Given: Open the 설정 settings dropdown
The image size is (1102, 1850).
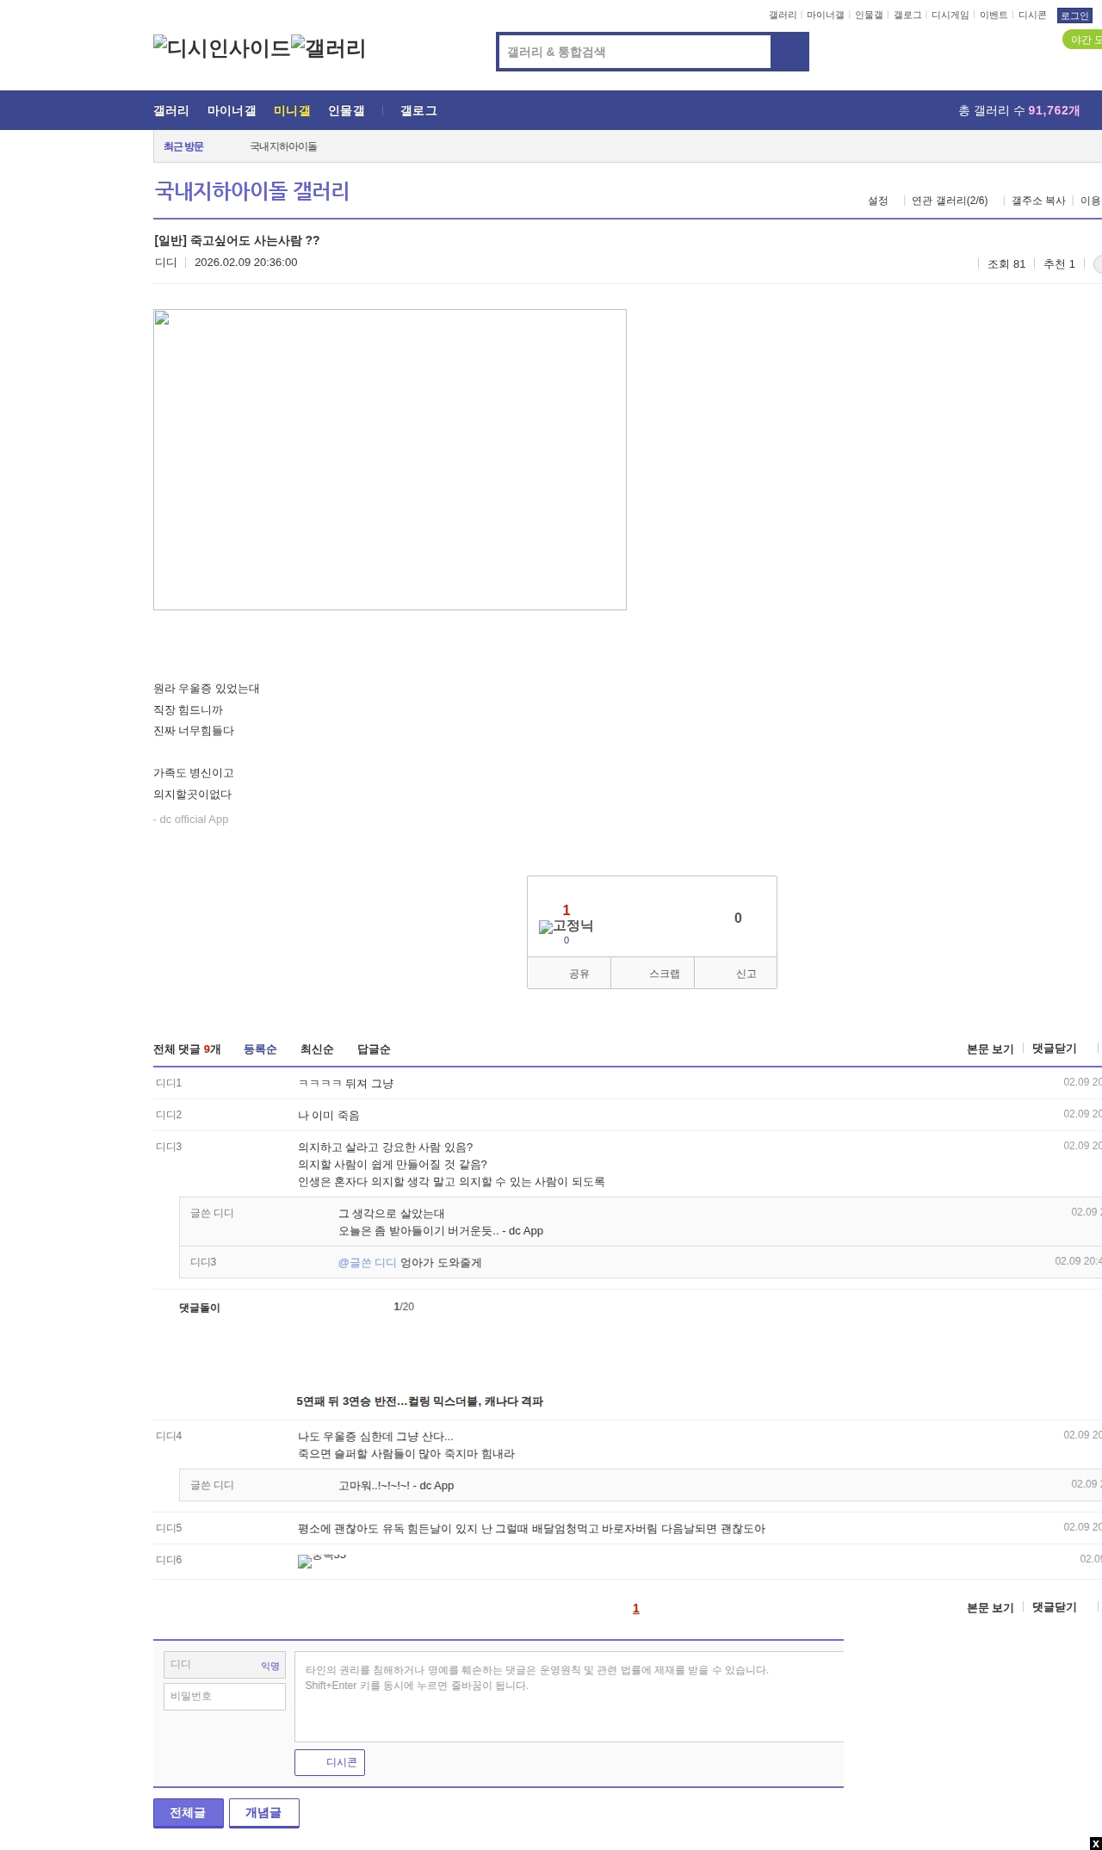Looking at the screenshot, I should [879, 201].
